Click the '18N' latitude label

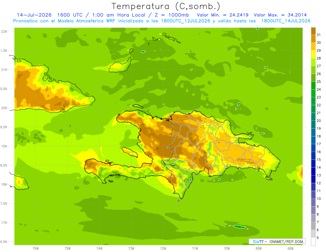click(4, 184)
